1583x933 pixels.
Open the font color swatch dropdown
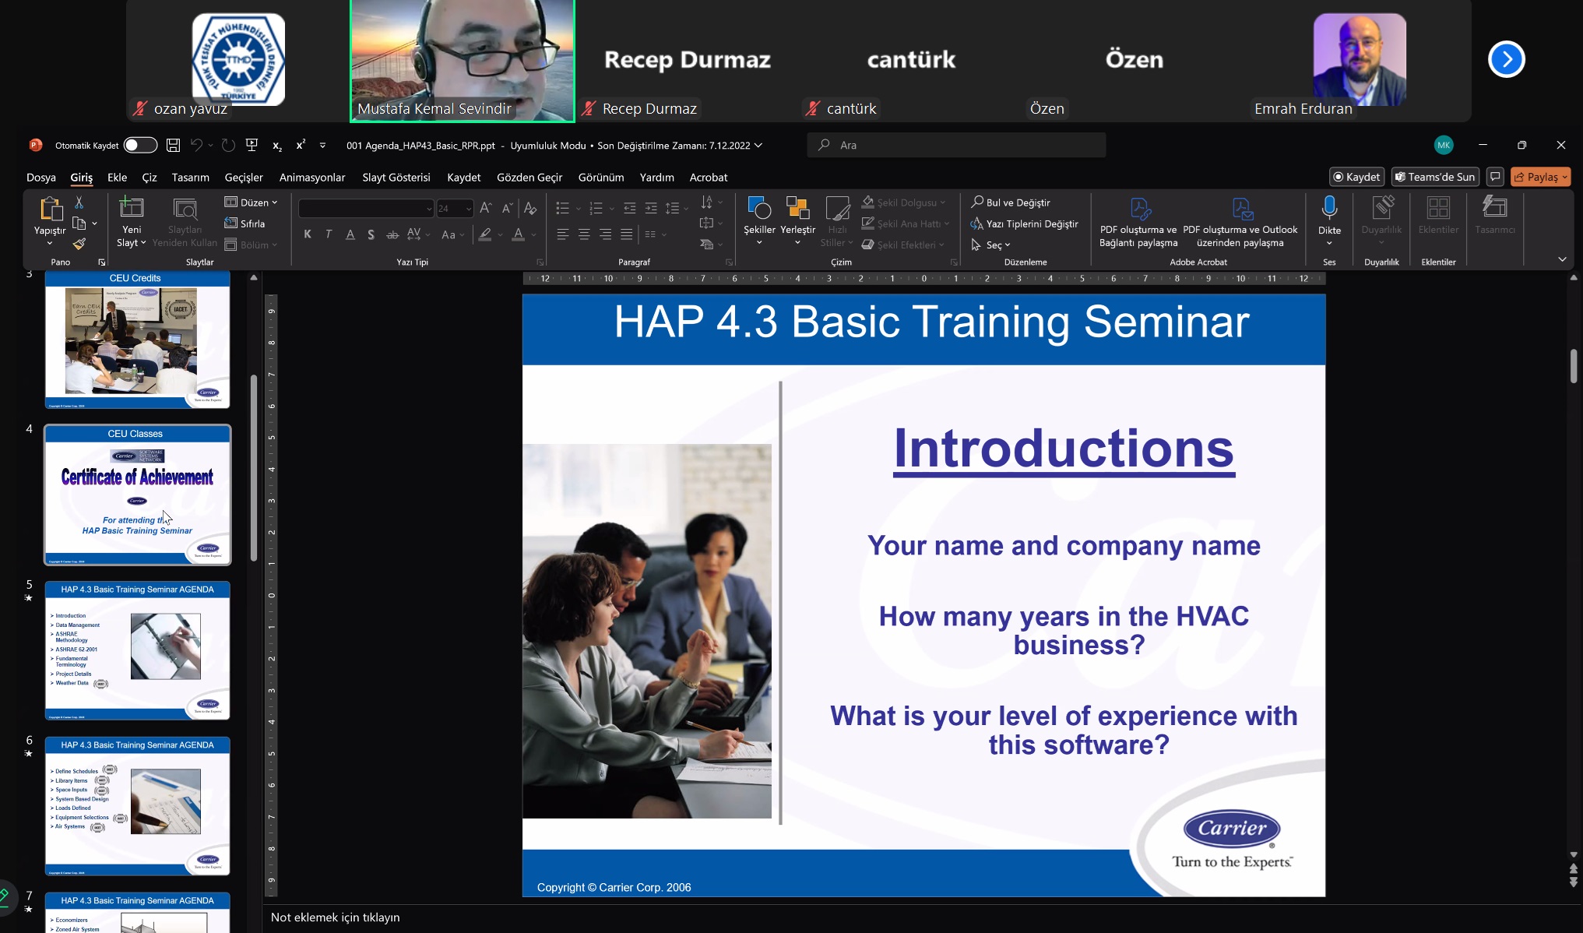tap(533, 234)
